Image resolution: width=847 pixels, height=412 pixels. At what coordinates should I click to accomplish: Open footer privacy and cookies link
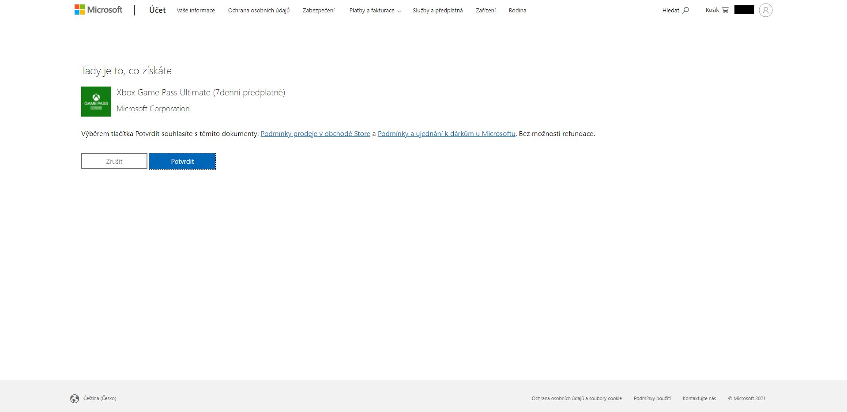577,398
